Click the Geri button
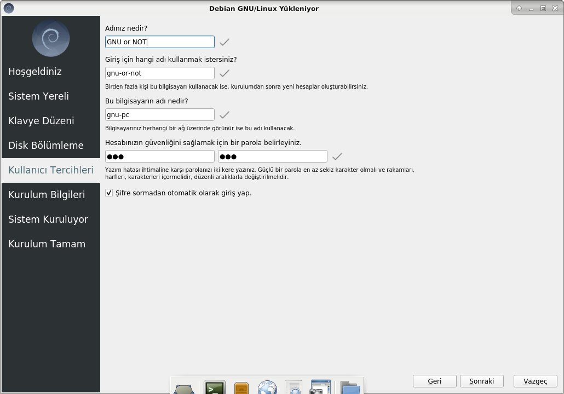Screen dimensions: 564x394 (435, 381)
